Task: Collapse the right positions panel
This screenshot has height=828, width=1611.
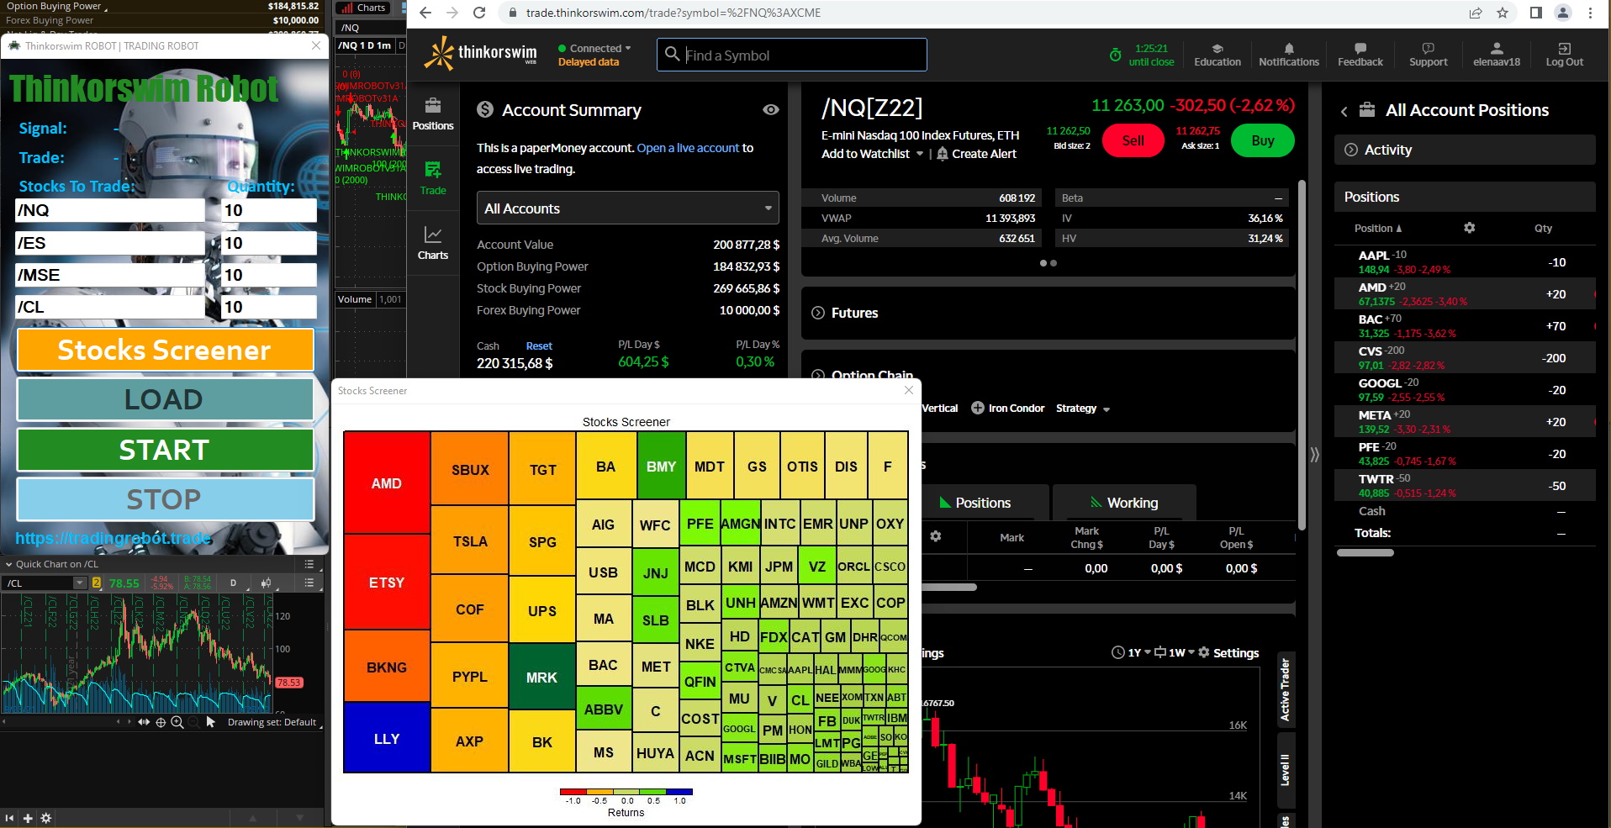Action: tap(1314, 455)
